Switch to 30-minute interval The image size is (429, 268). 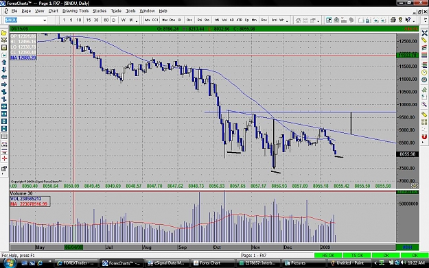96,20
